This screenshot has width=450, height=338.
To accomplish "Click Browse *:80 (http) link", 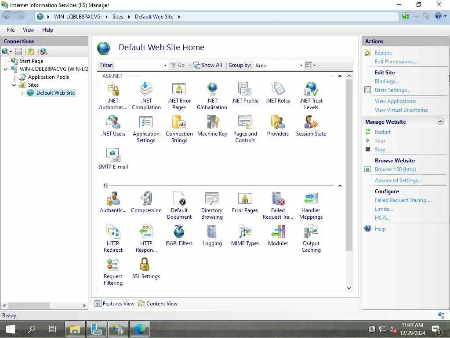I will (x=395, y=169).
